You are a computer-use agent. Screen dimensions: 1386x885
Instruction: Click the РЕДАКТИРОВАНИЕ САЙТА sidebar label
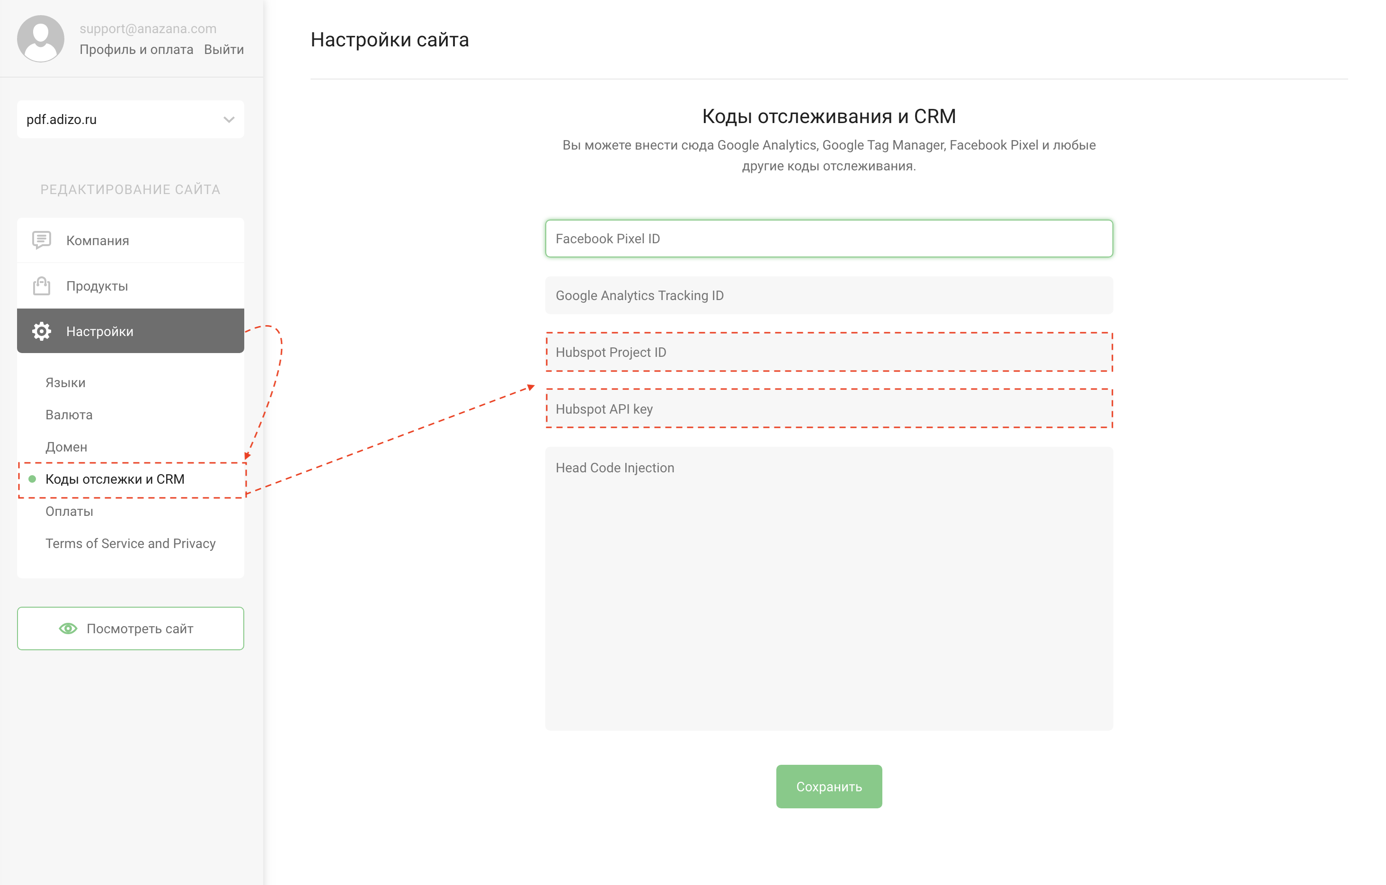coord(130,189)
